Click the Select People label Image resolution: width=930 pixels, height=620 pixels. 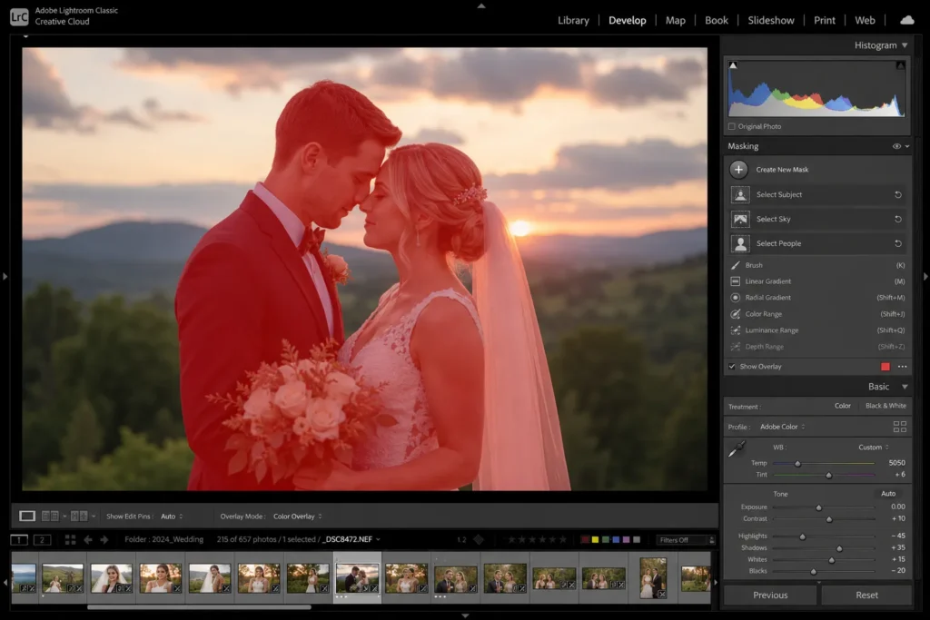click(x=778, y=243)
